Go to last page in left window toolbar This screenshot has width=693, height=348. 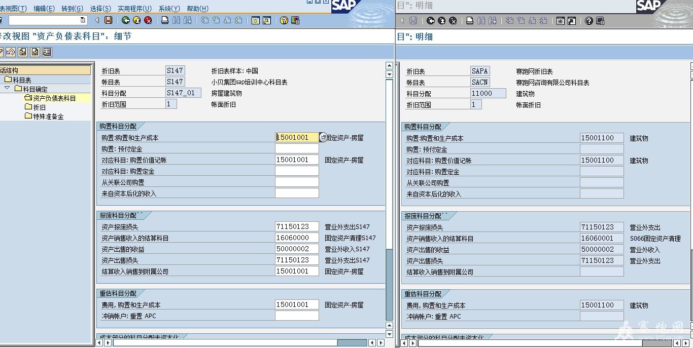tap(238, 20)
